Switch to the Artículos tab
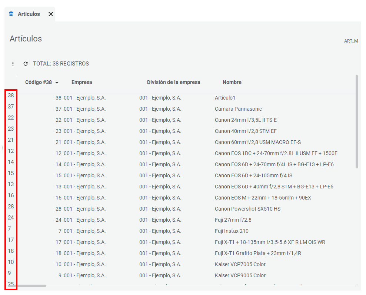This screenshot has width=366, height=295. coord(29,14)
